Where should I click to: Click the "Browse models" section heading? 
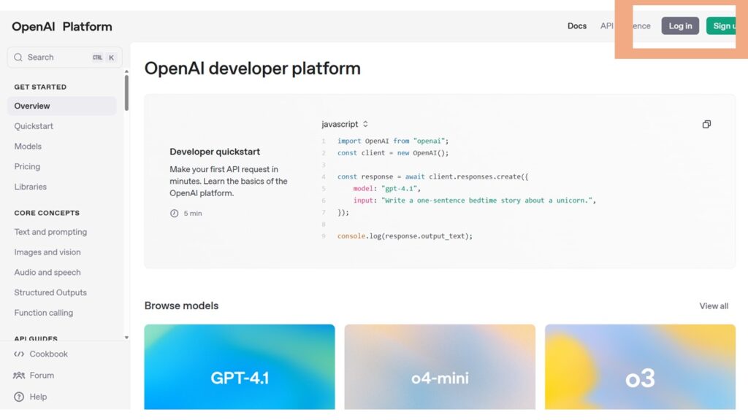point(181,306)
